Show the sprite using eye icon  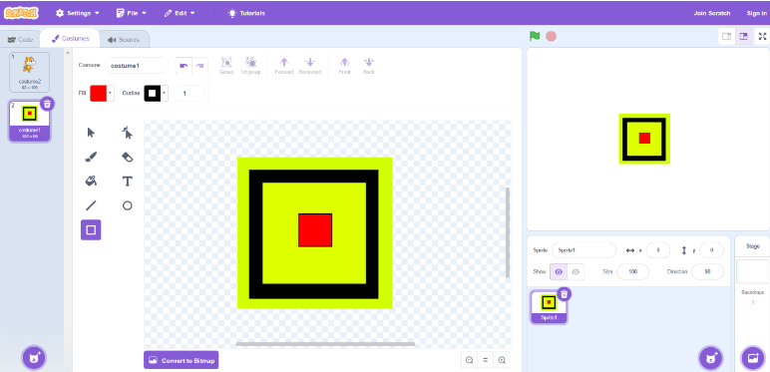pyautogui.click(x=559, y=271)
